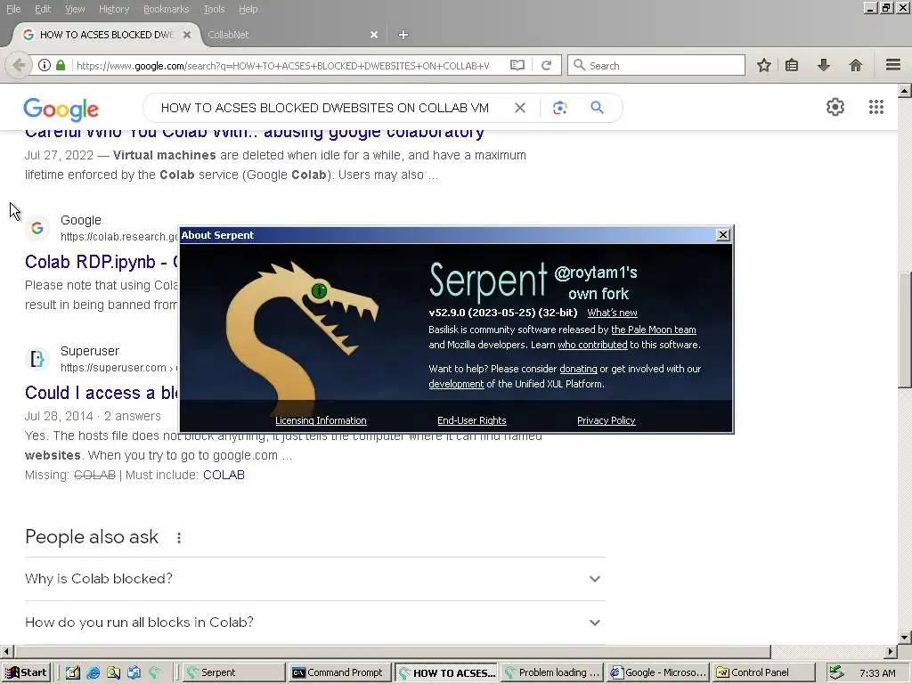Close the CollabNet tab

374,35
